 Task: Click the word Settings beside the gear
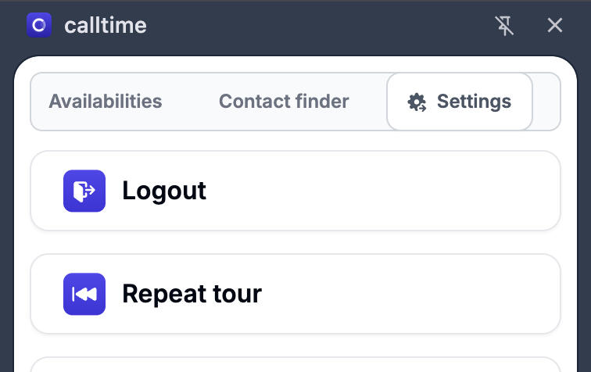[x=474, y=102]
